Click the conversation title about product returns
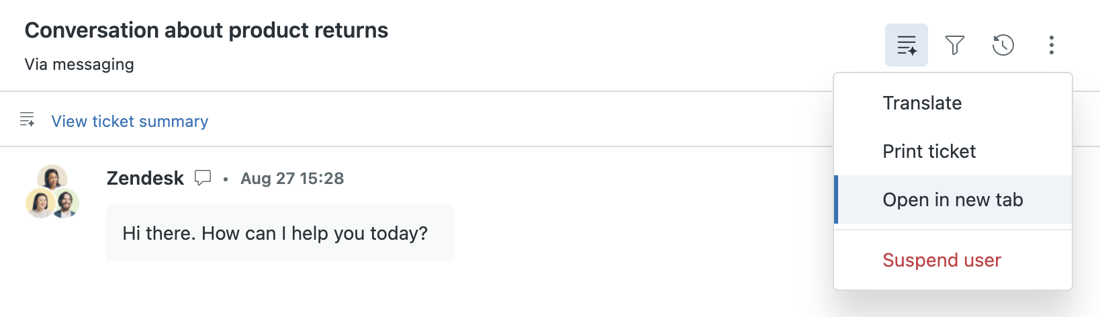This screenshot has width=1100, height=317. (x=206, y=30)
